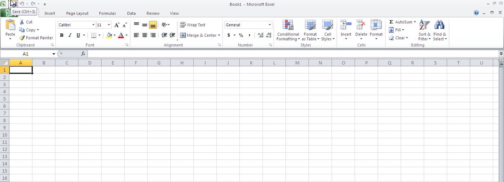Click the Cut scissors icon

coord(22,22)
